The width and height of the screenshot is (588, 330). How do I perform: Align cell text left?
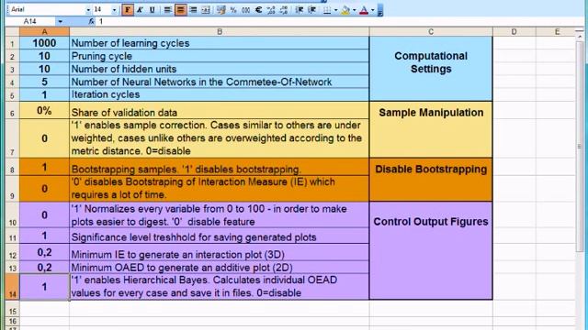click(168, 10)
